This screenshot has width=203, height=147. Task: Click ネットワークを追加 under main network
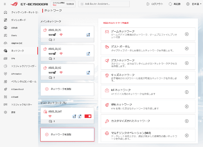67,89
